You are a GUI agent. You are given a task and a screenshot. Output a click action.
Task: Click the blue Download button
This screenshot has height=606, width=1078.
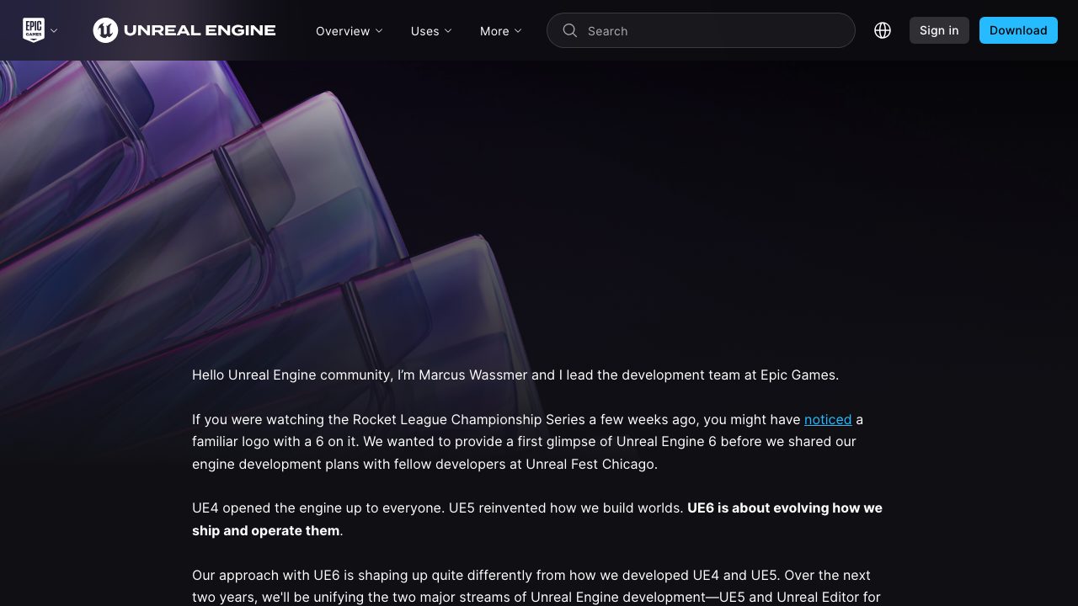tap(1018, 30)
